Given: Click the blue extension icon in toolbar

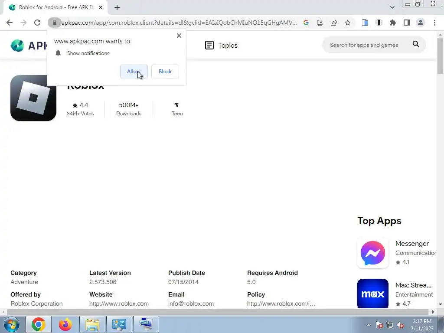Looking at the screenshot, I should pyautogui.click(x=365, y=23).
